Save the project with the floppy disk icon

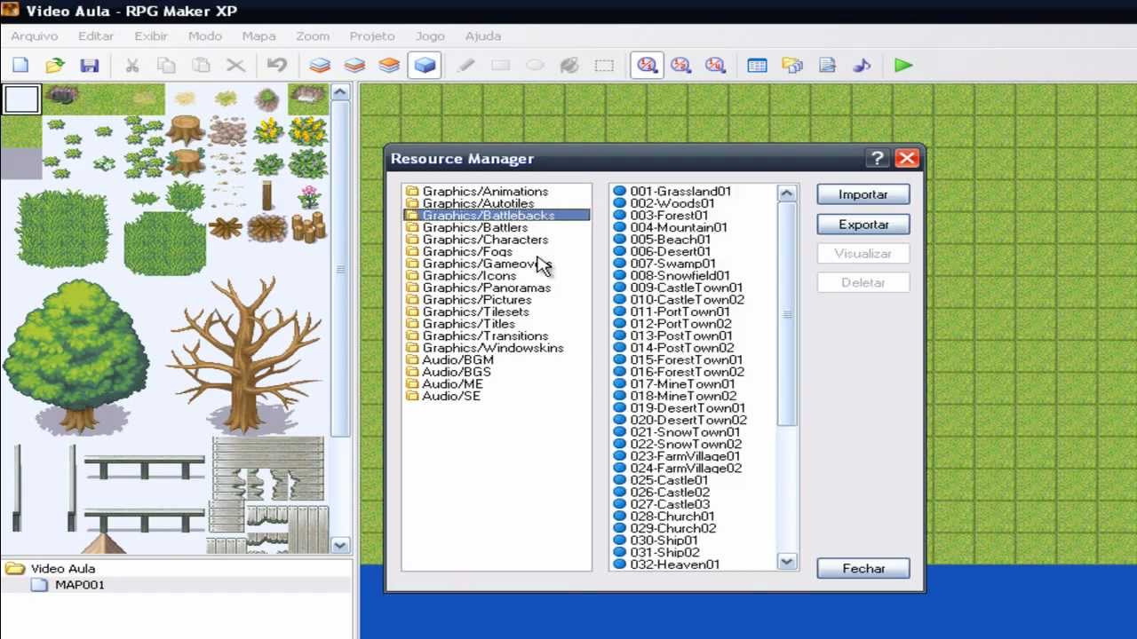[89, 66]
